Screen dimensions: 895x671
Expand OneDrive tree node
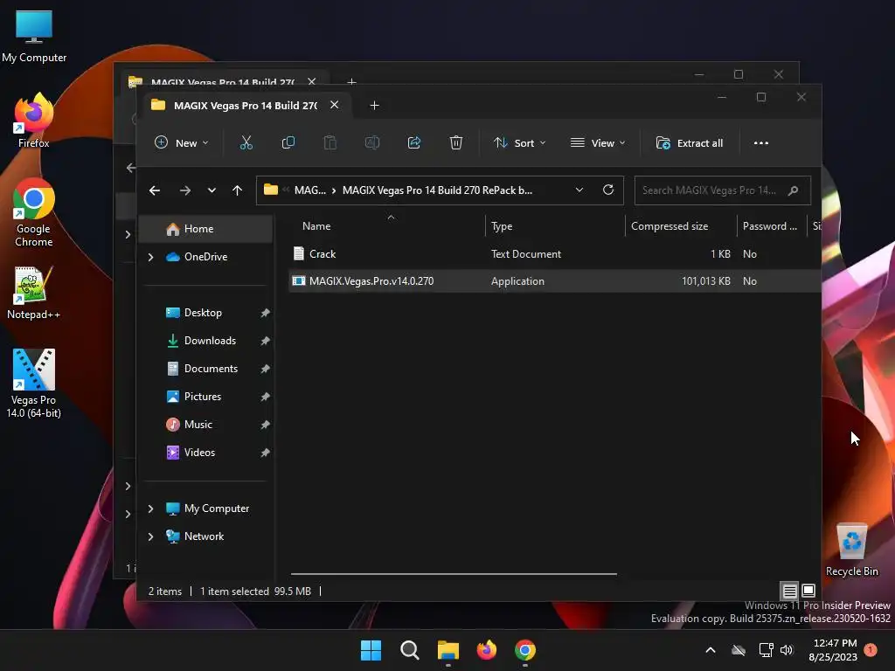[x=150, y=258]
